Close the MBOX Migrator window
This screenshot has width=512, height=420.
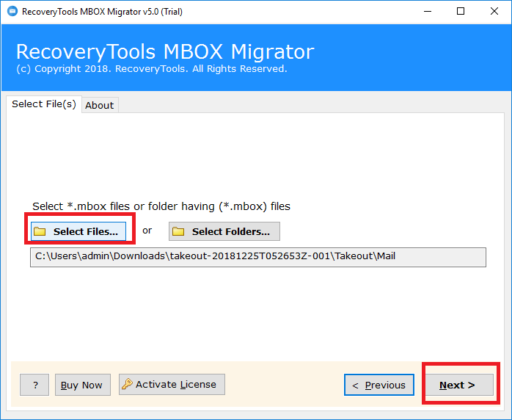tap(494, 12)
